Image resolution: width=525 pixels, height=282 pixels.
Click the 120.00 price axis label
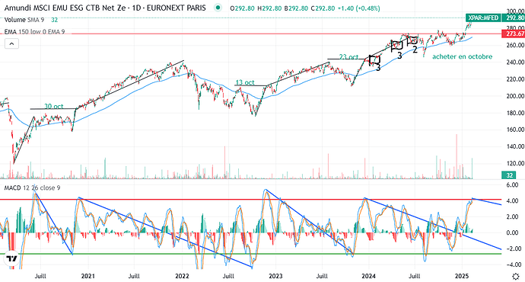coord(515,164)
